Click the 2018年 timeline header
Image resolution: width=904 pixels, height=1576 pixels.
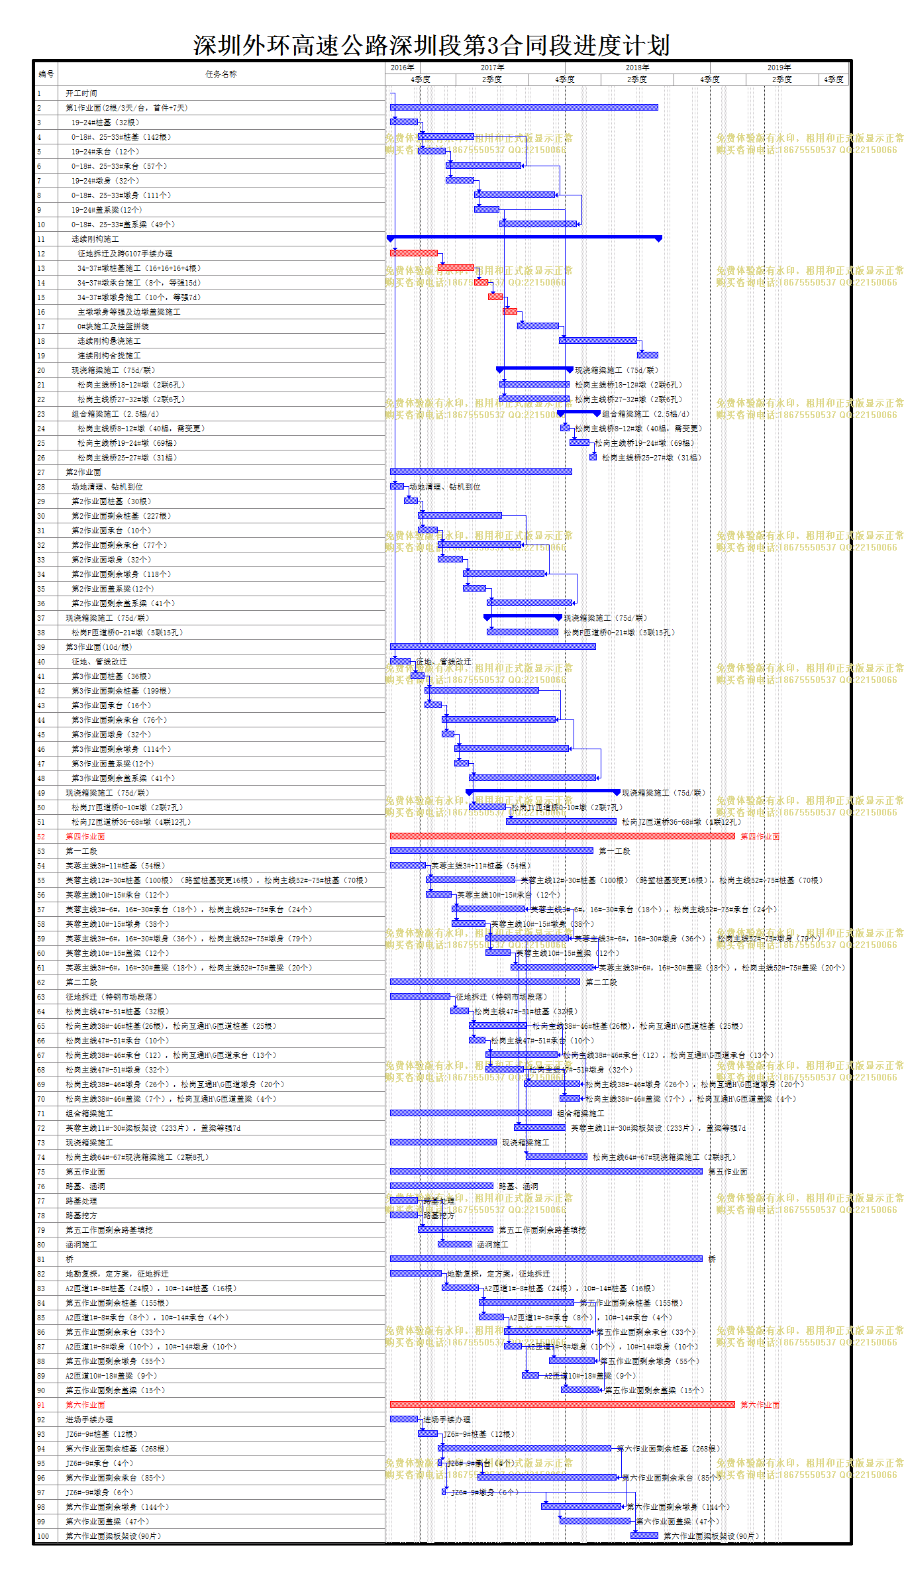pyautogui.click(x=638, y=68)
